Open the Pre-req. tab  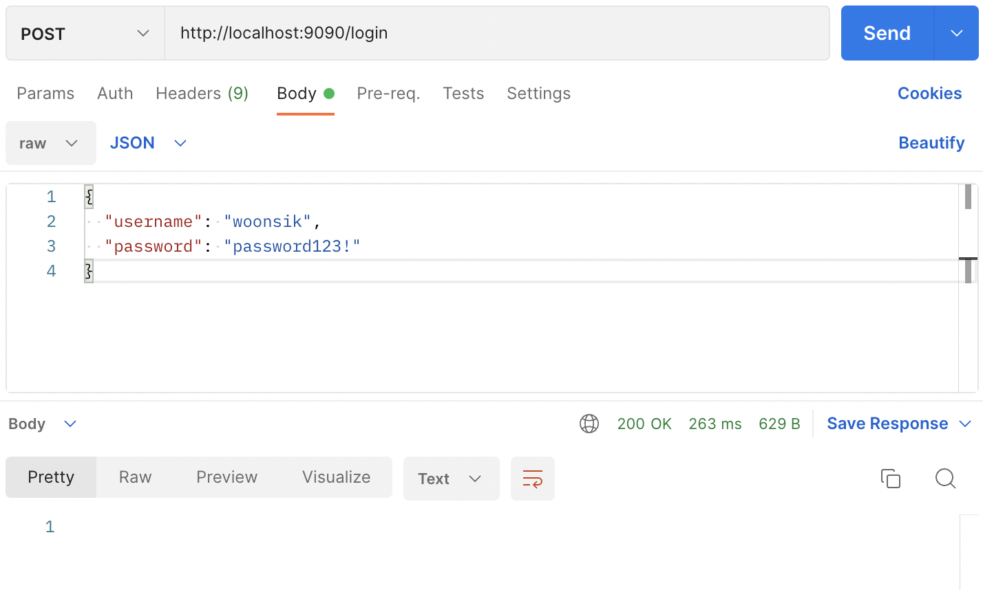coord(388,94)
